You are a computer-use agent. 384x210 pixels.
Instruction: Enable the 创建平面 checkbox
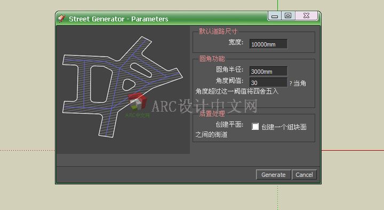[x=255, y=127]
